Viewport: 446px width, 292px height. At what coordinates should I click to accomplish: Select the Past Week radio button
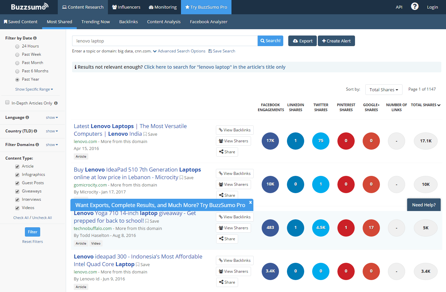(17, 55)
